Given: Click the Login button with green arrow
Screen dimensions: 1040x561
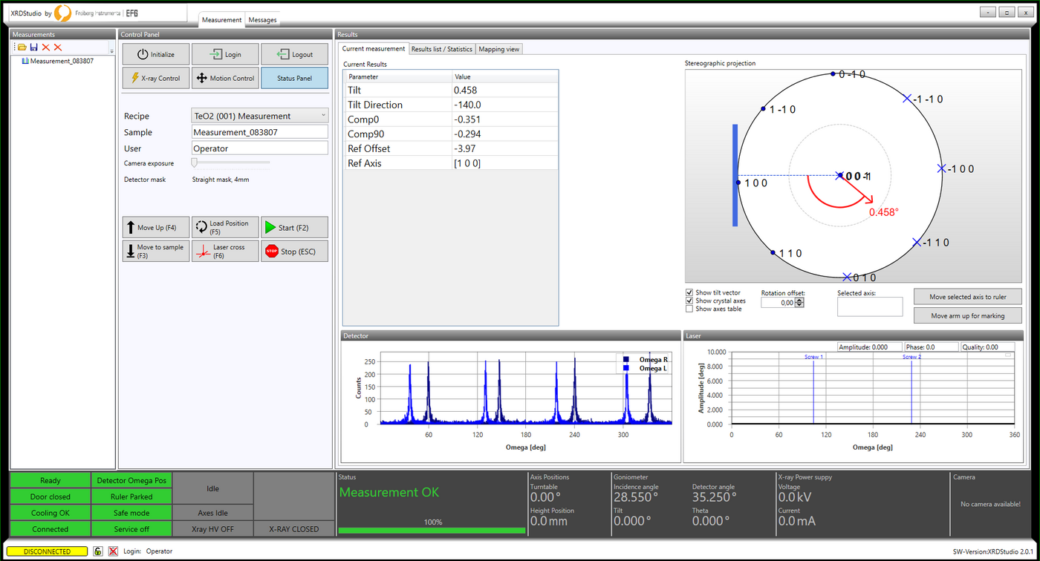Looking at the screenshot, I should 225,54.
